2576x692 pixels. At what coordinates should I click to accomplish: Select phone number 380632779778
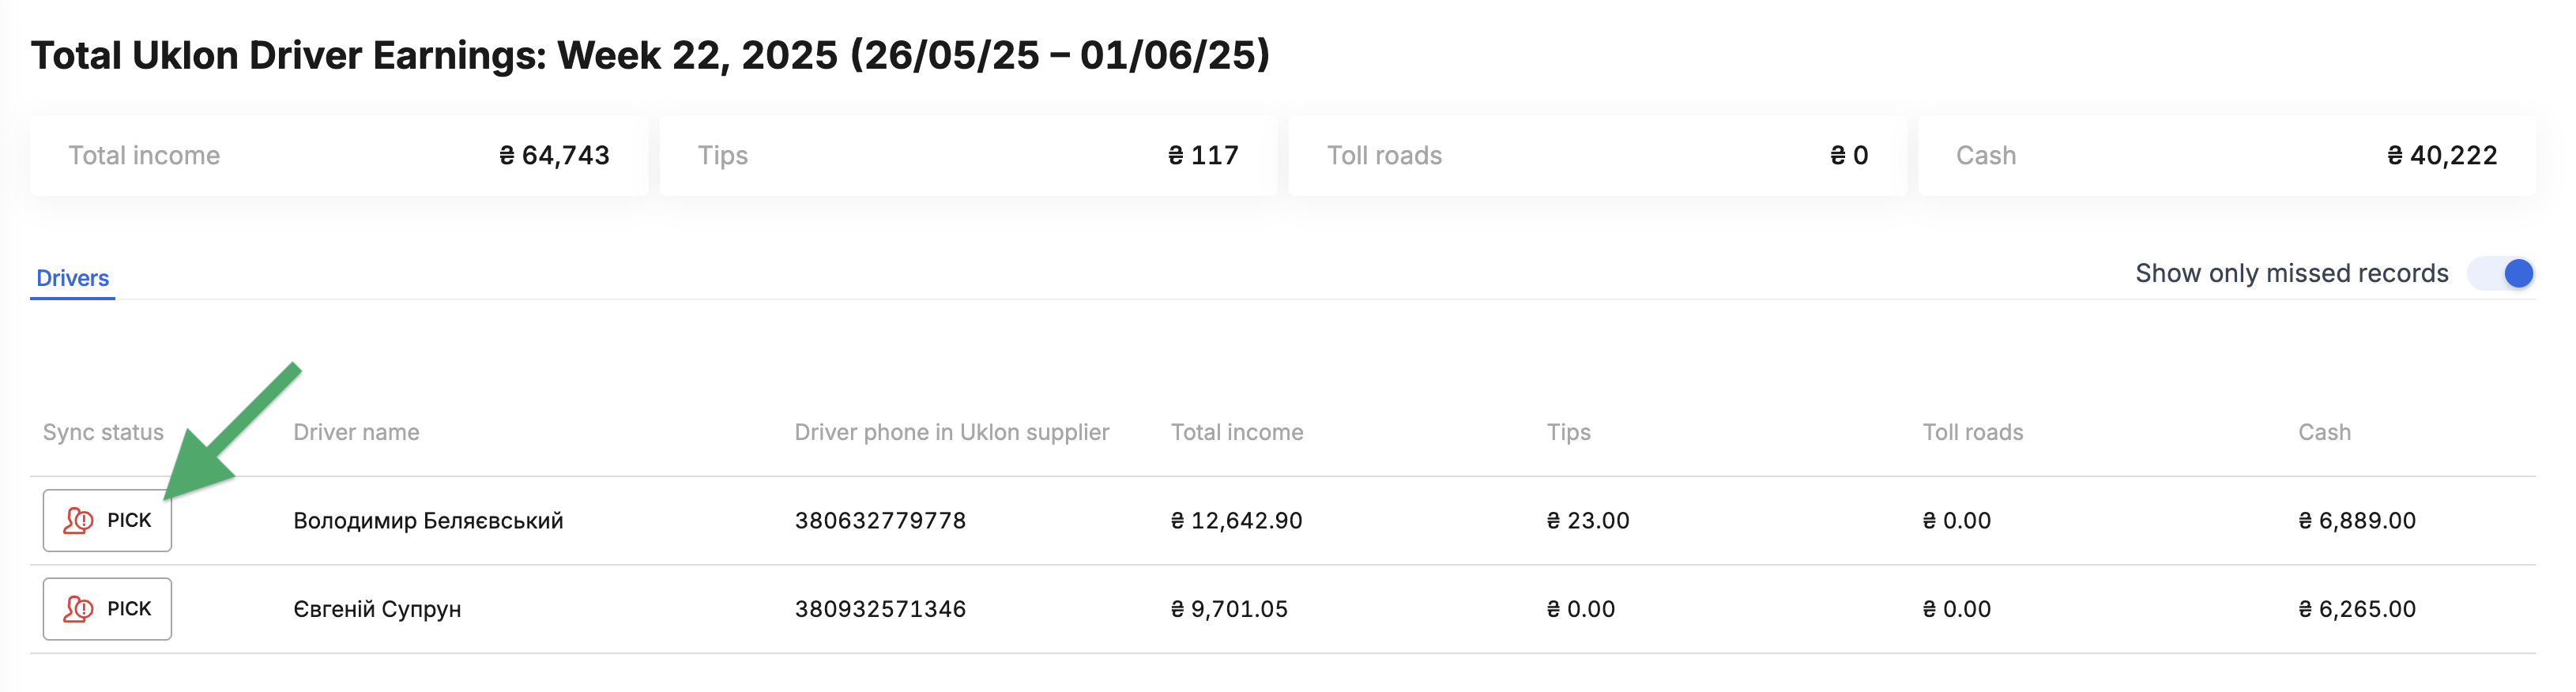(x=880, y=521)
